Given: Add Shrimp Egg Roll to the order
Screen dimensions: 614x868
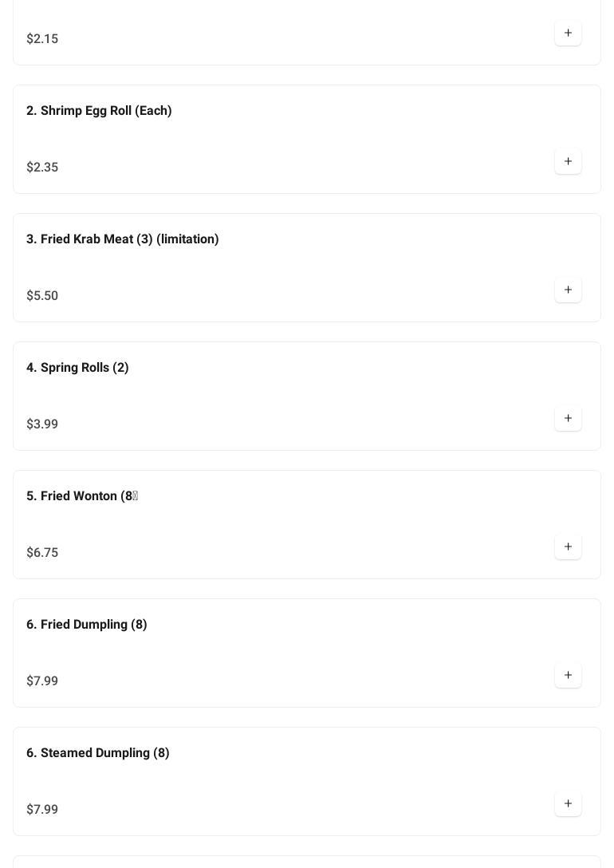Looking at the screenshot, I should 568,162.
